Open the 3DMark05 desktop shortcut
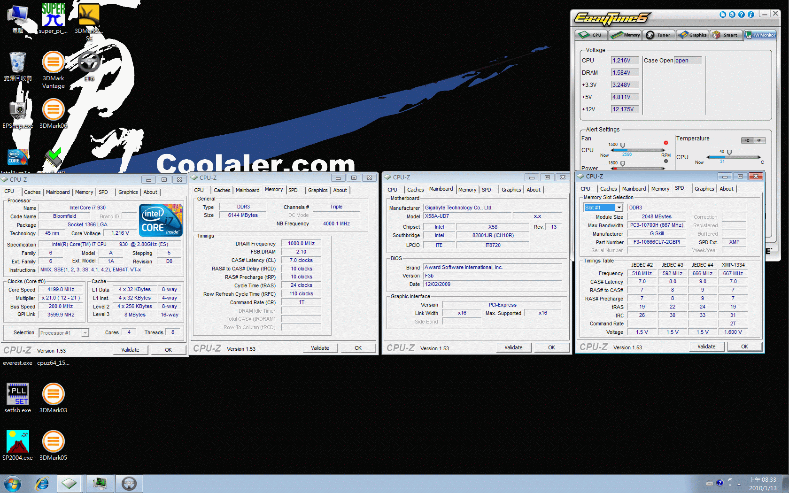This screenshot has width=789, height=493. (x=53, y=445)
